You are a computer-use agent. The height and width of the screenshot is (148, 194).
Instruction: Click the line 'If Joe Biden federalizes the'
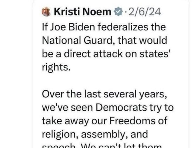104,27
